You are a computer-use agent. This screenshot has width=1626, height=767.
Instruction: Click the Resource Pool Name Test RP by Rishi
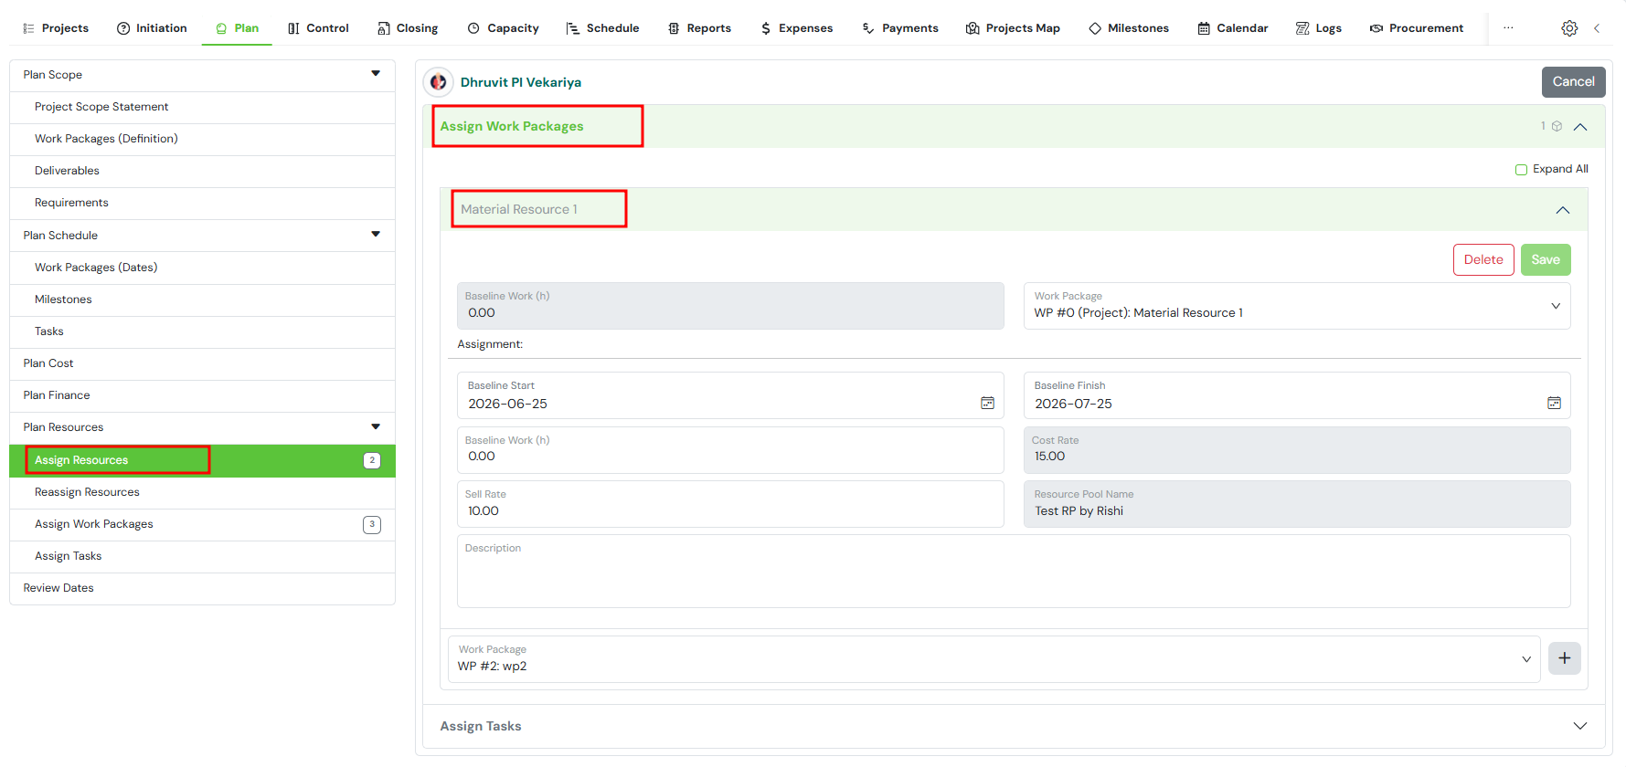click(x=1297, y=504)
